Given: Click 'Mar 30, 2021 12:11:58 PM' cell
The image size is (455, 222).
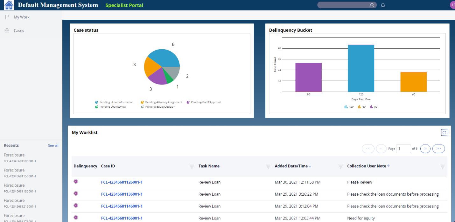Looking at the screenshot, I should [x=297, y=182].
